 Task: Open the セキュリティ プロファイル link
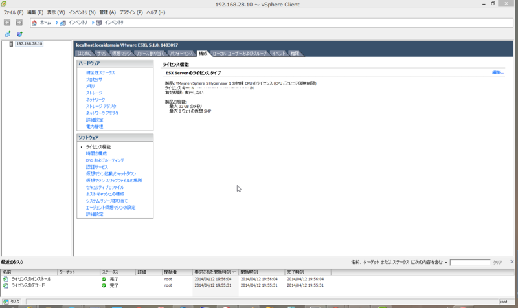coord(105,188)
